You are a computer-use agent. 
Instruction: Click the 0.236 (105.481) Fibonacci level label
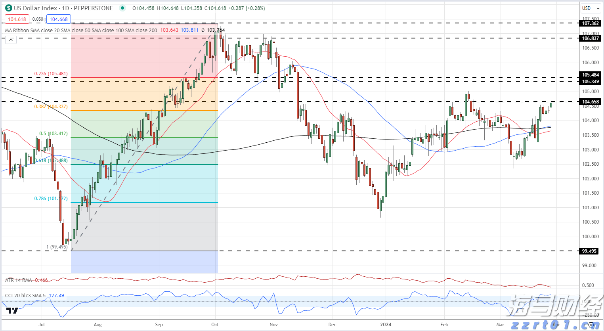51,74
